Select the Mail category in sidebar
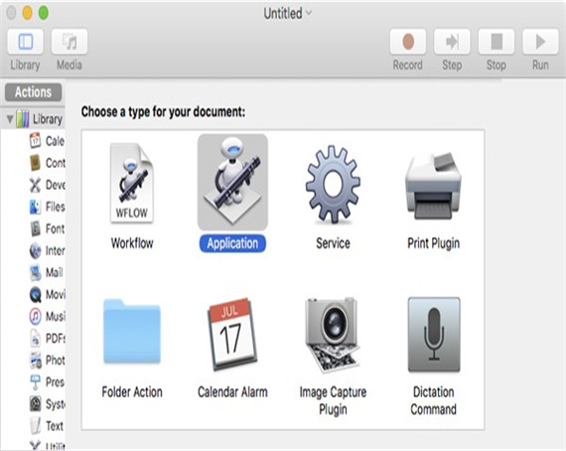 click(x=47, y=272)
